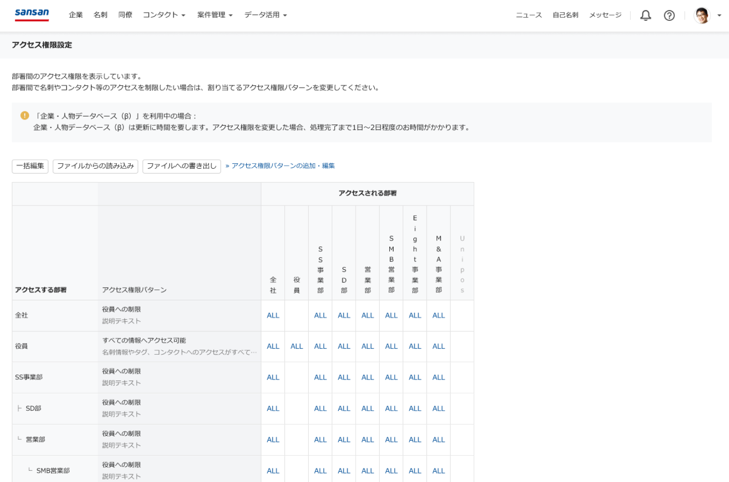The height and width of the screenshot is (482, 729).
Task: Go to the 企業 menu
Action: pyautogui.click(x=76, y=15)
